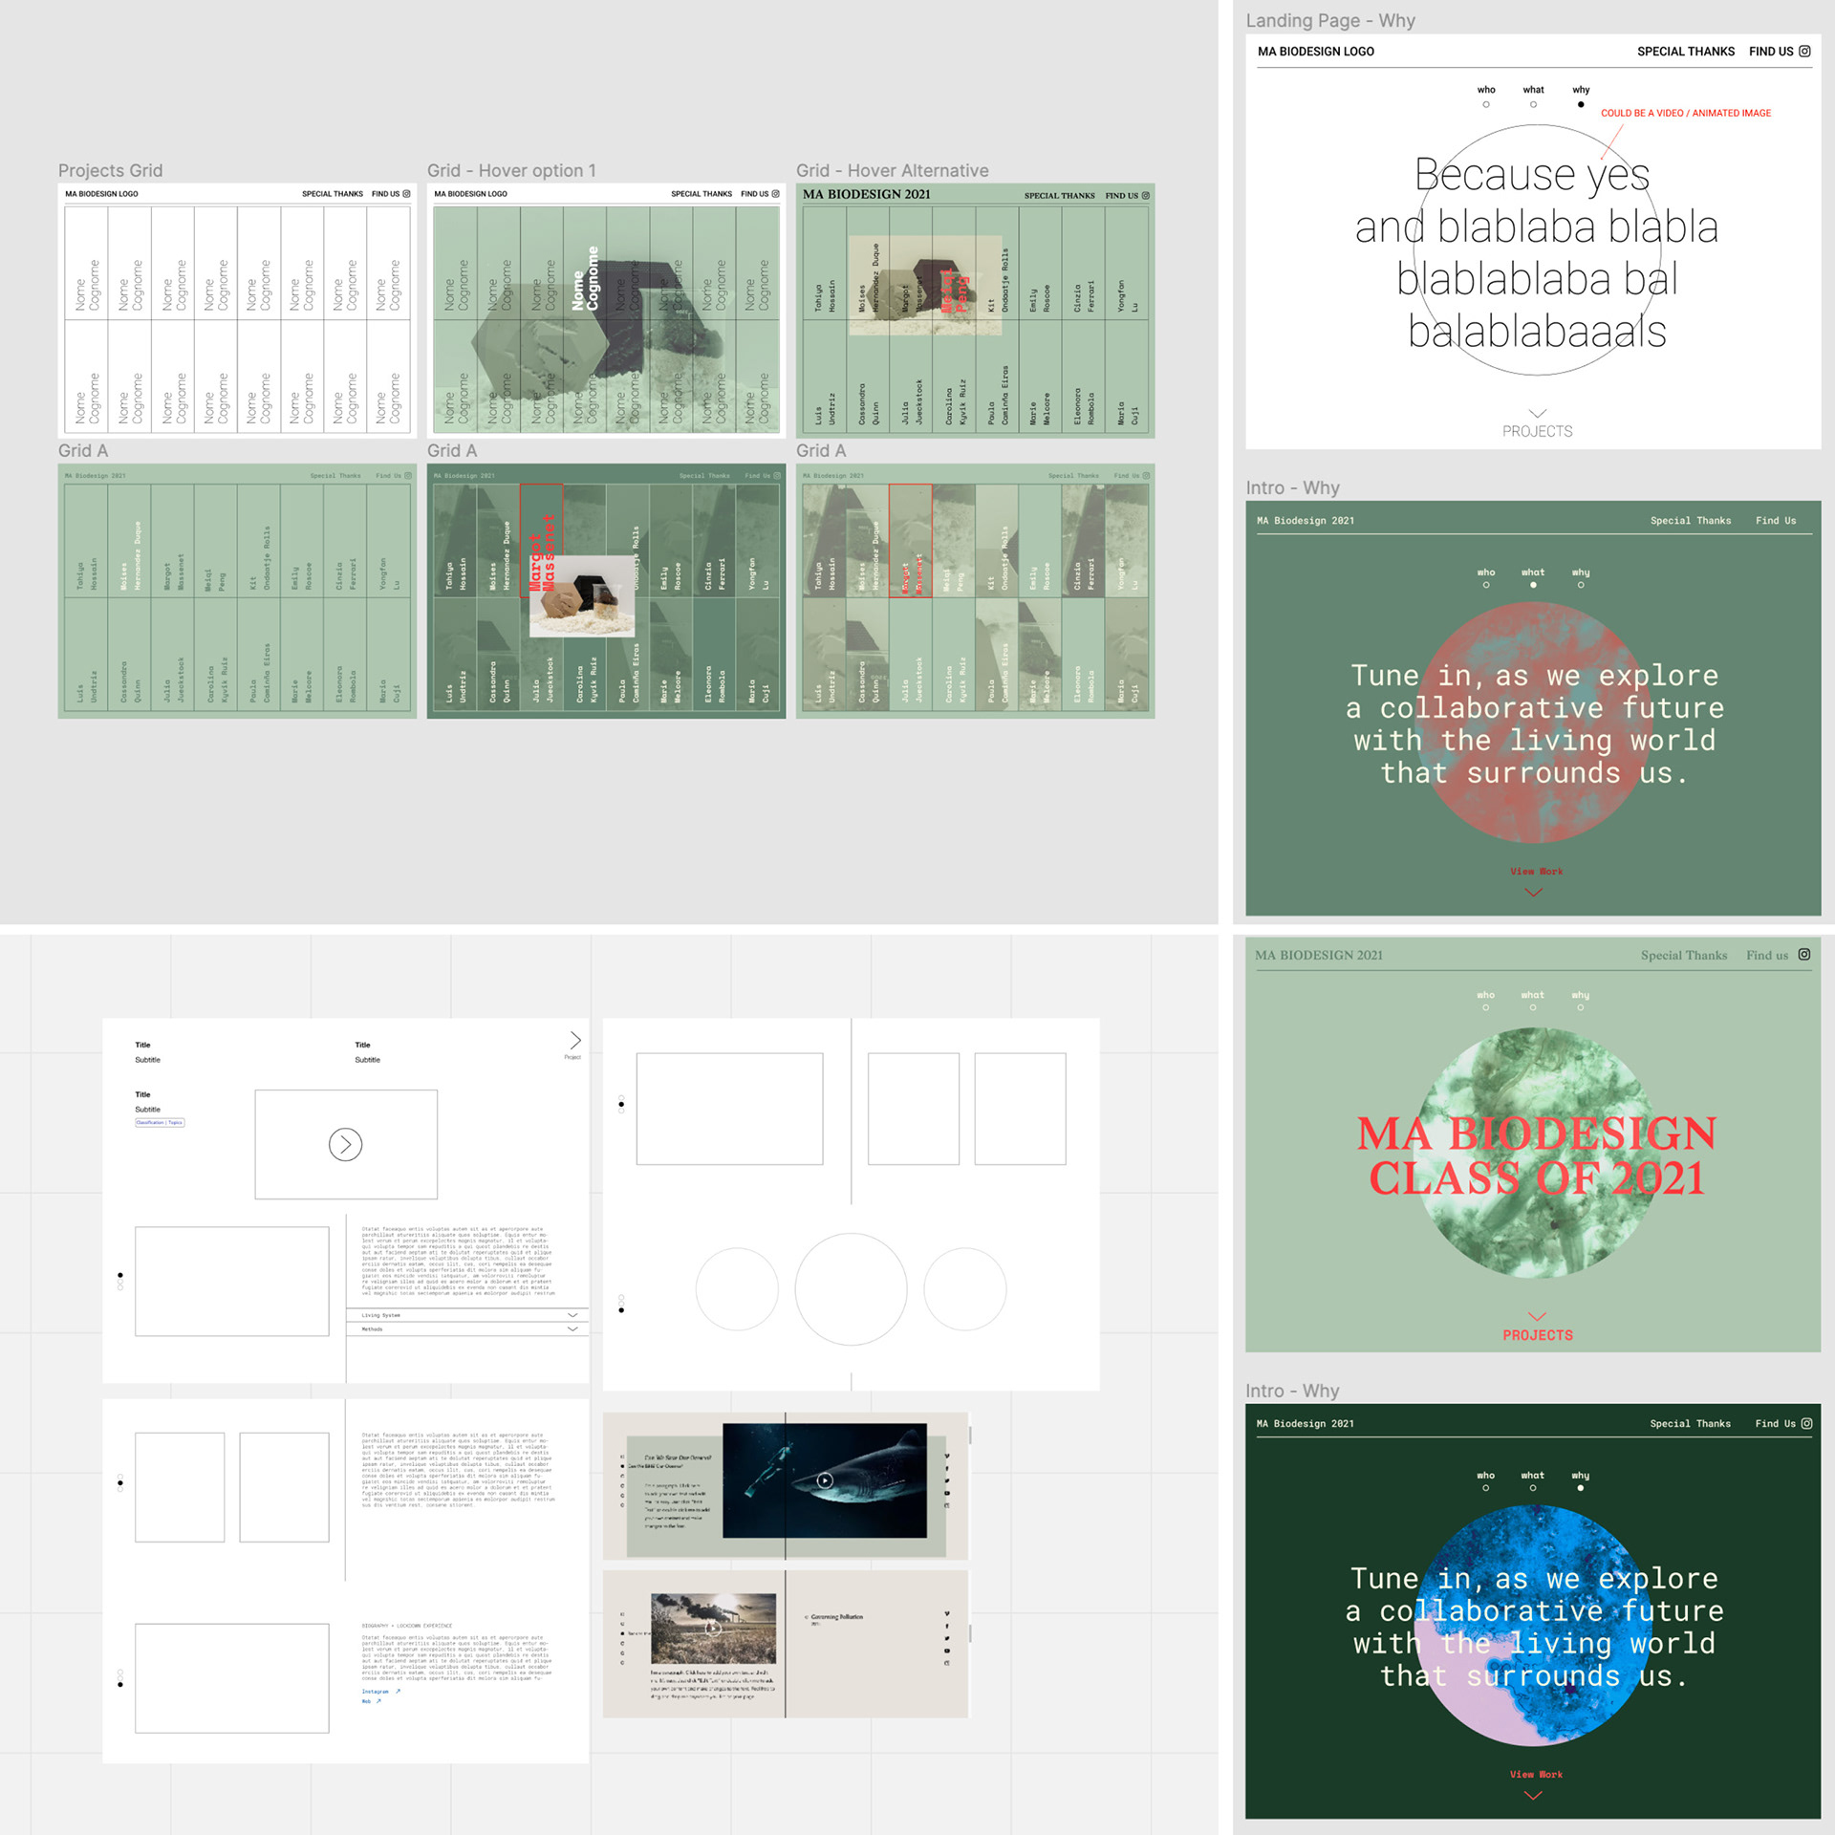This screenshot has width=1835, height=1835.
Task: Play the shark video
Action: pyautogui.click(x=825, y=1480)
